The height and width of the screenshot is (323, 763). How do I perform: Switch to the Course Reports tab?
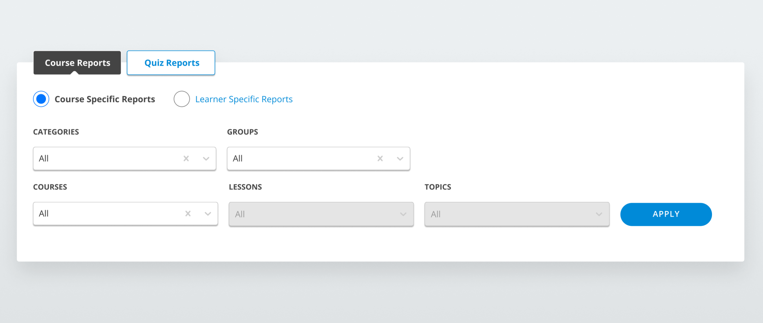click(x=77, y=63)
